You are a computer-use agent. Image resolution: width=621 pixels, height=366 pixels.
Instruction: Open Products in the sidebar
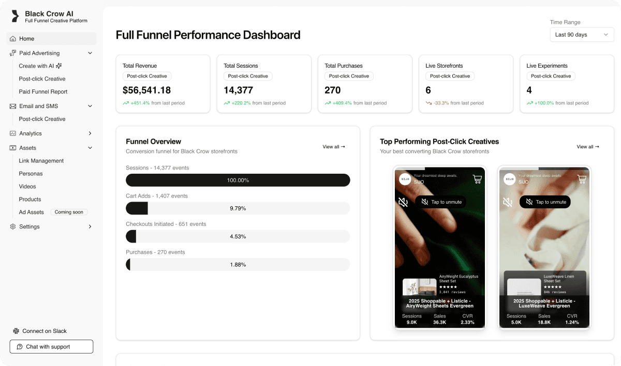pos(30,200)
